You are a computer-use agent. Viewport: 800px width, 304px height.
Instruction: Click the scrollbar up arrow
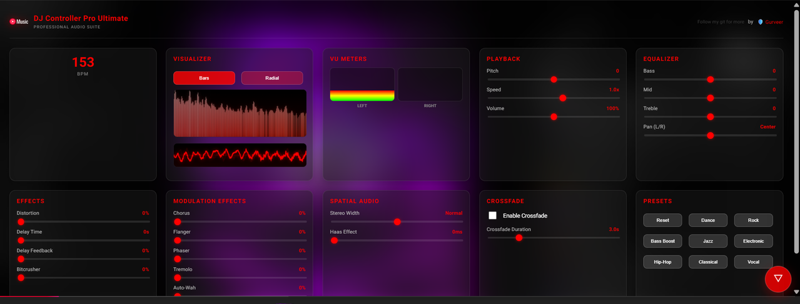point(796,4)
